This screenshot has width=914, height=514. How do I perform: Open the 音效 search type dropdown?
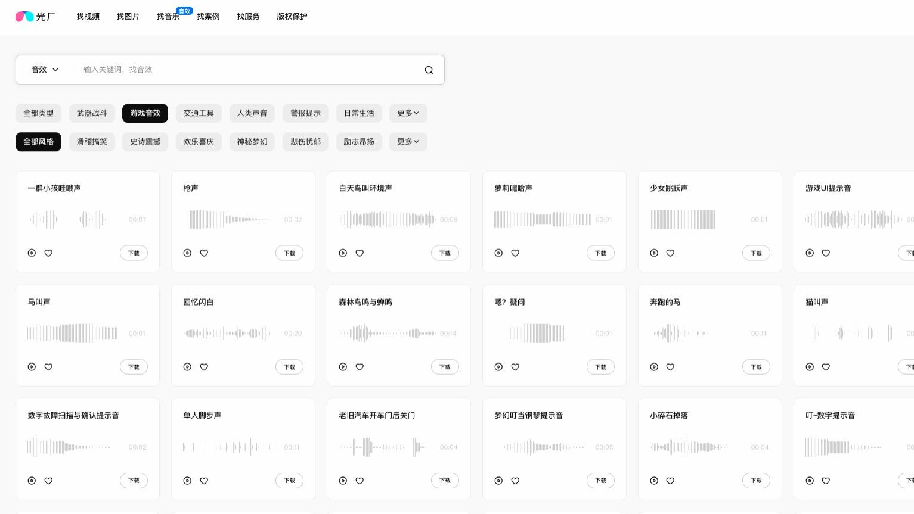coord(45,70)
